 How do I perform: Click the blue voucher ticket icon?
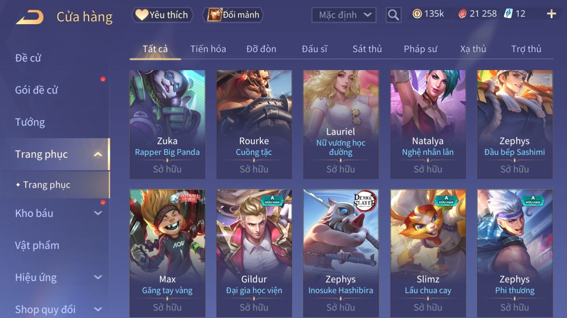point(508,14)
